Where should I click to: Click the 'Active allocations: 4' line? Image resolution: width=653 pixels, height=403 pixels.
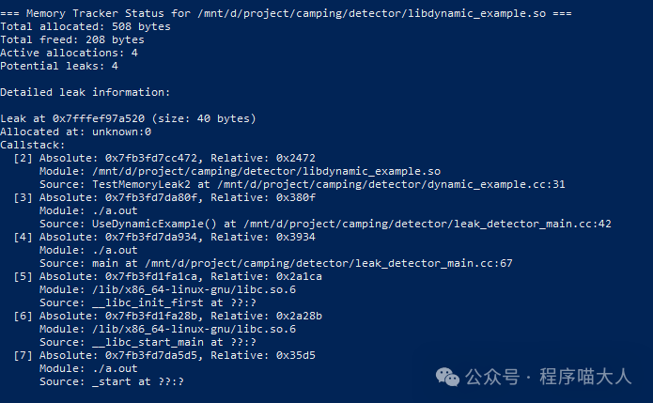point(69,54)
